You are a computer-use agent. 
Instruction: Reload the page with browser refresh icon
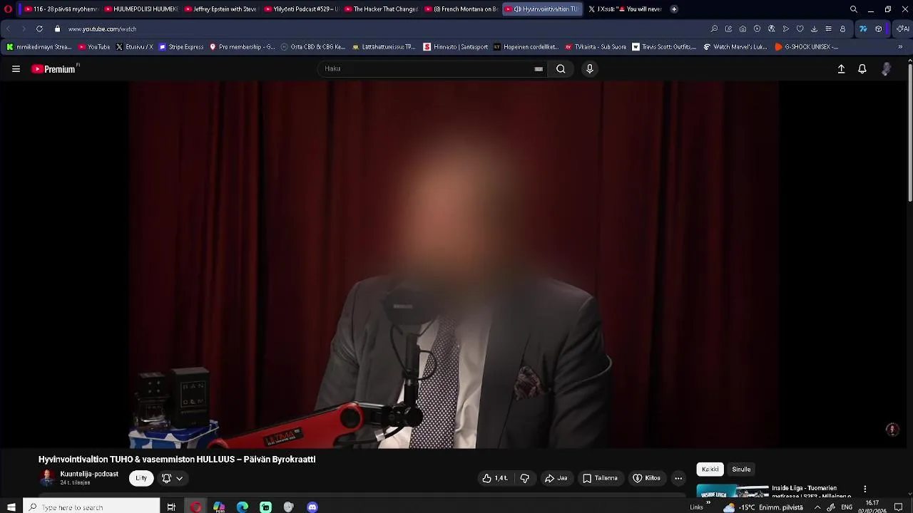[39, 28]
